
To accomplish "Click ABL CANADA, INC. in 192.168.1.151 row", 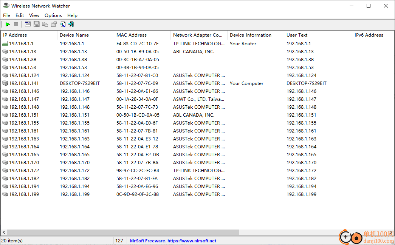I will [194, 115].
